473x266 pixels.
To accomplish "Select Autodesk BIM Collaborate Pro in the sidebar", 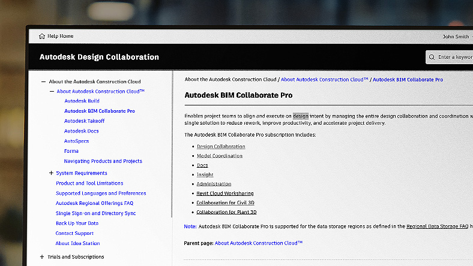I will [100, 111].
